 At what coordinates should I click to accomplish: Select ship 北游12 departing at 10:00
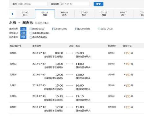coord(13,64)
